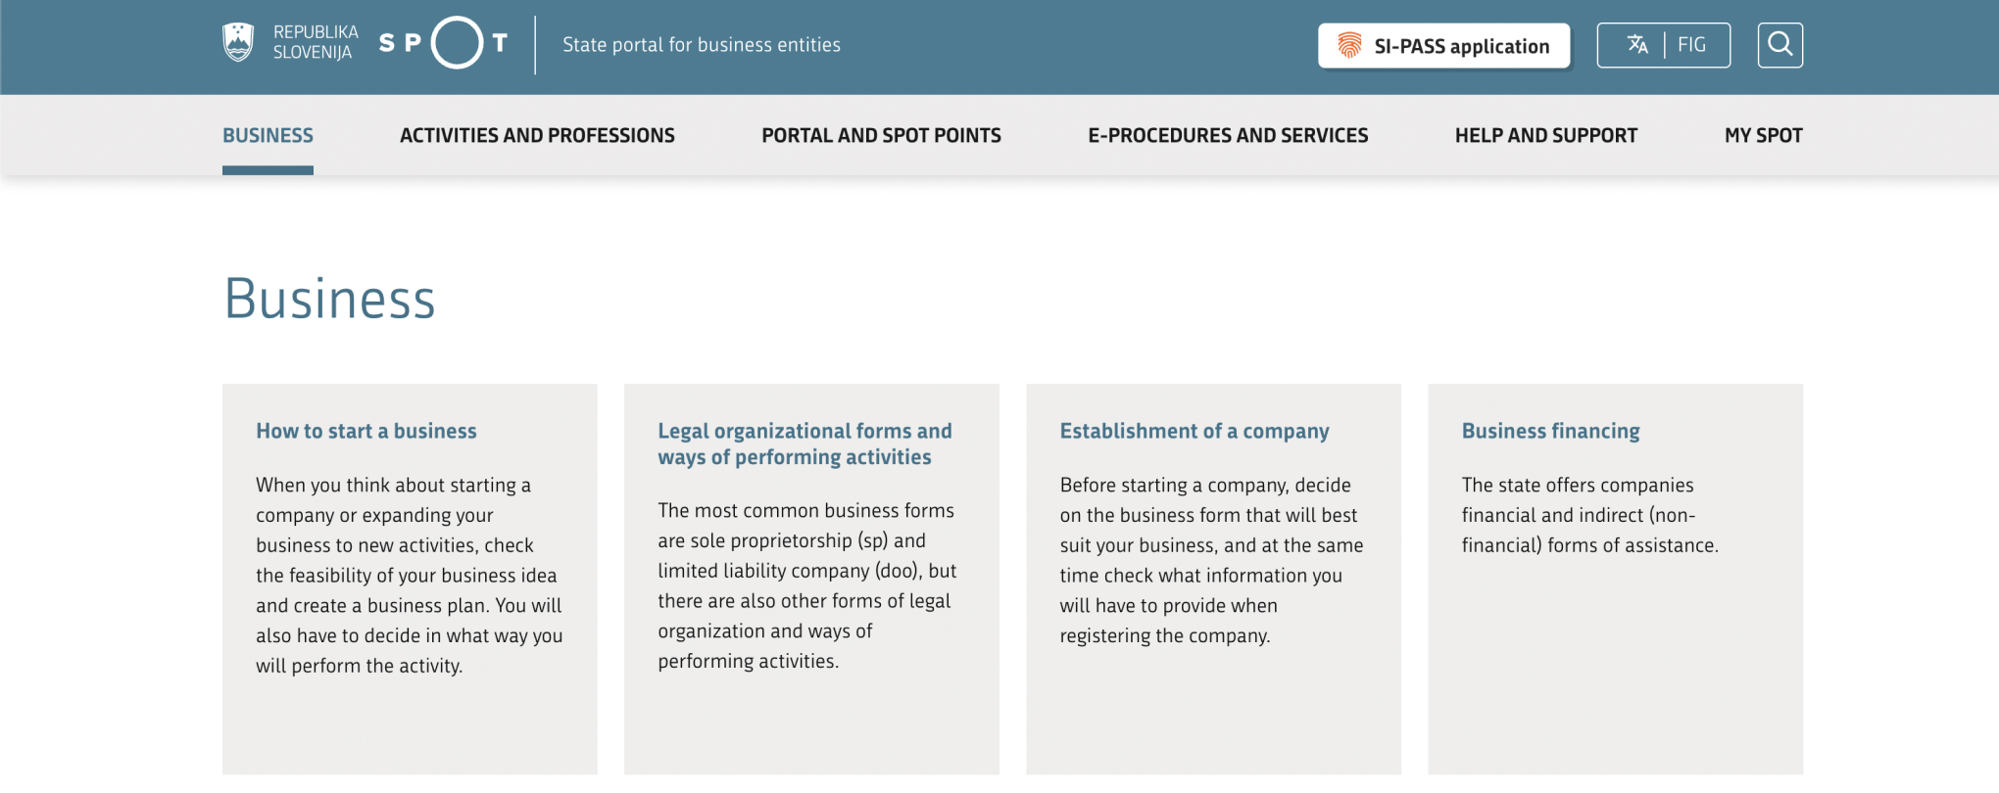The height and width of the screenshot is (793, 1999).
Task: Open 'Establishment of a company' link
Action: 1194,431
